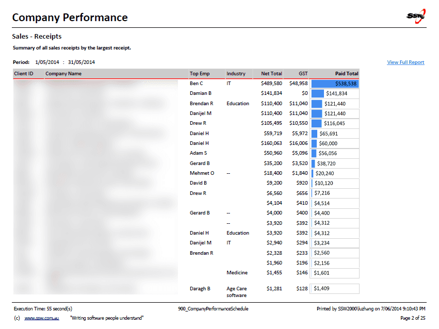Screen dimensions: 439x329
Task: Click the GST column header
Action: click(x=303, y=74)
